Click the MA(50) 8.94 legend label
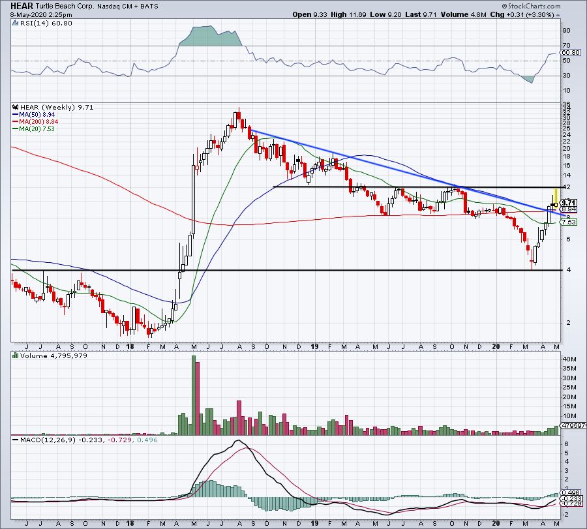 point(37,115)
